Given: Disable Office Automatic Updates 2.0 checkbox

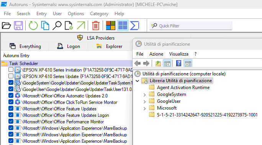Looking at the screenshot, I should click(x=11, y=96).
